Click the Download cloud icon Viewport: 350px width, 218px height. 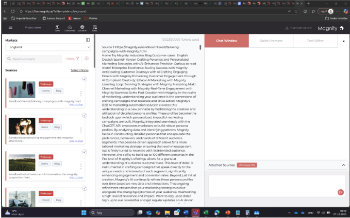click(70, 28)
